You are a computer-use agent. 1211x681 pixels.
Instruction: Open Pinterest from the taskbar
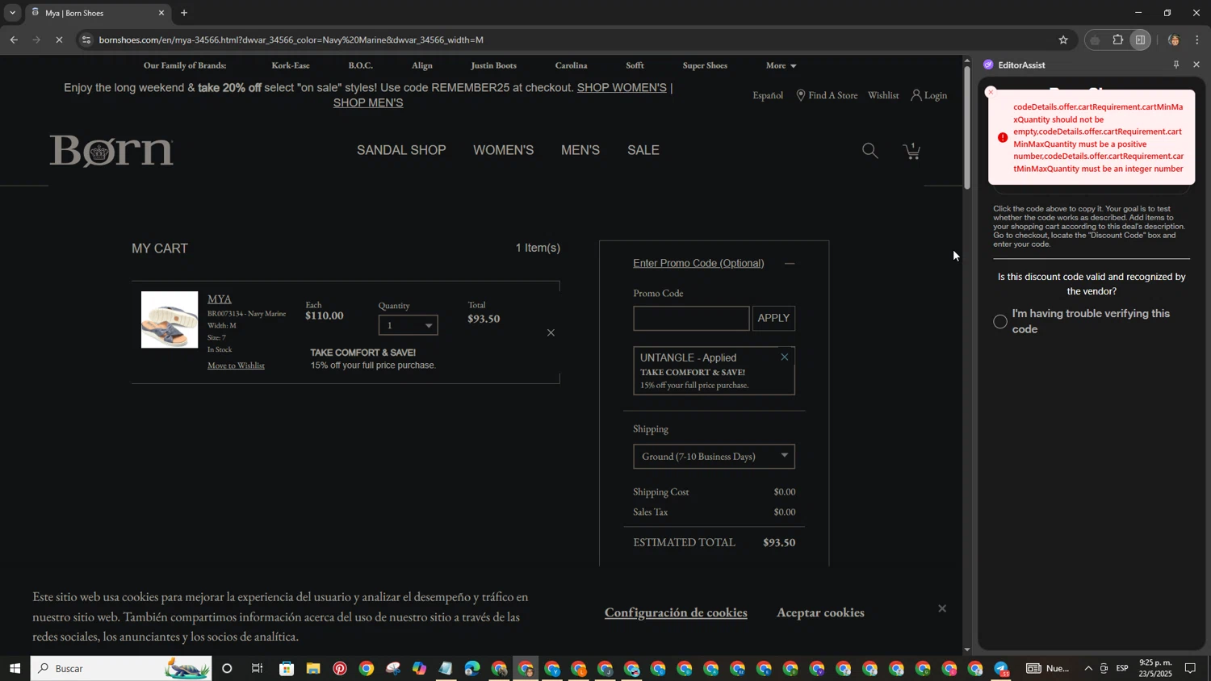[x=340, y=668]
